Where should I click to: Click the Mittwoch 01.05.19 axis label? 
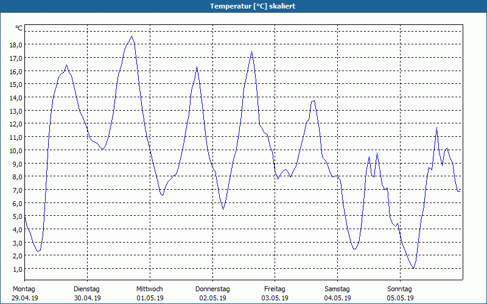click(150, 294)
